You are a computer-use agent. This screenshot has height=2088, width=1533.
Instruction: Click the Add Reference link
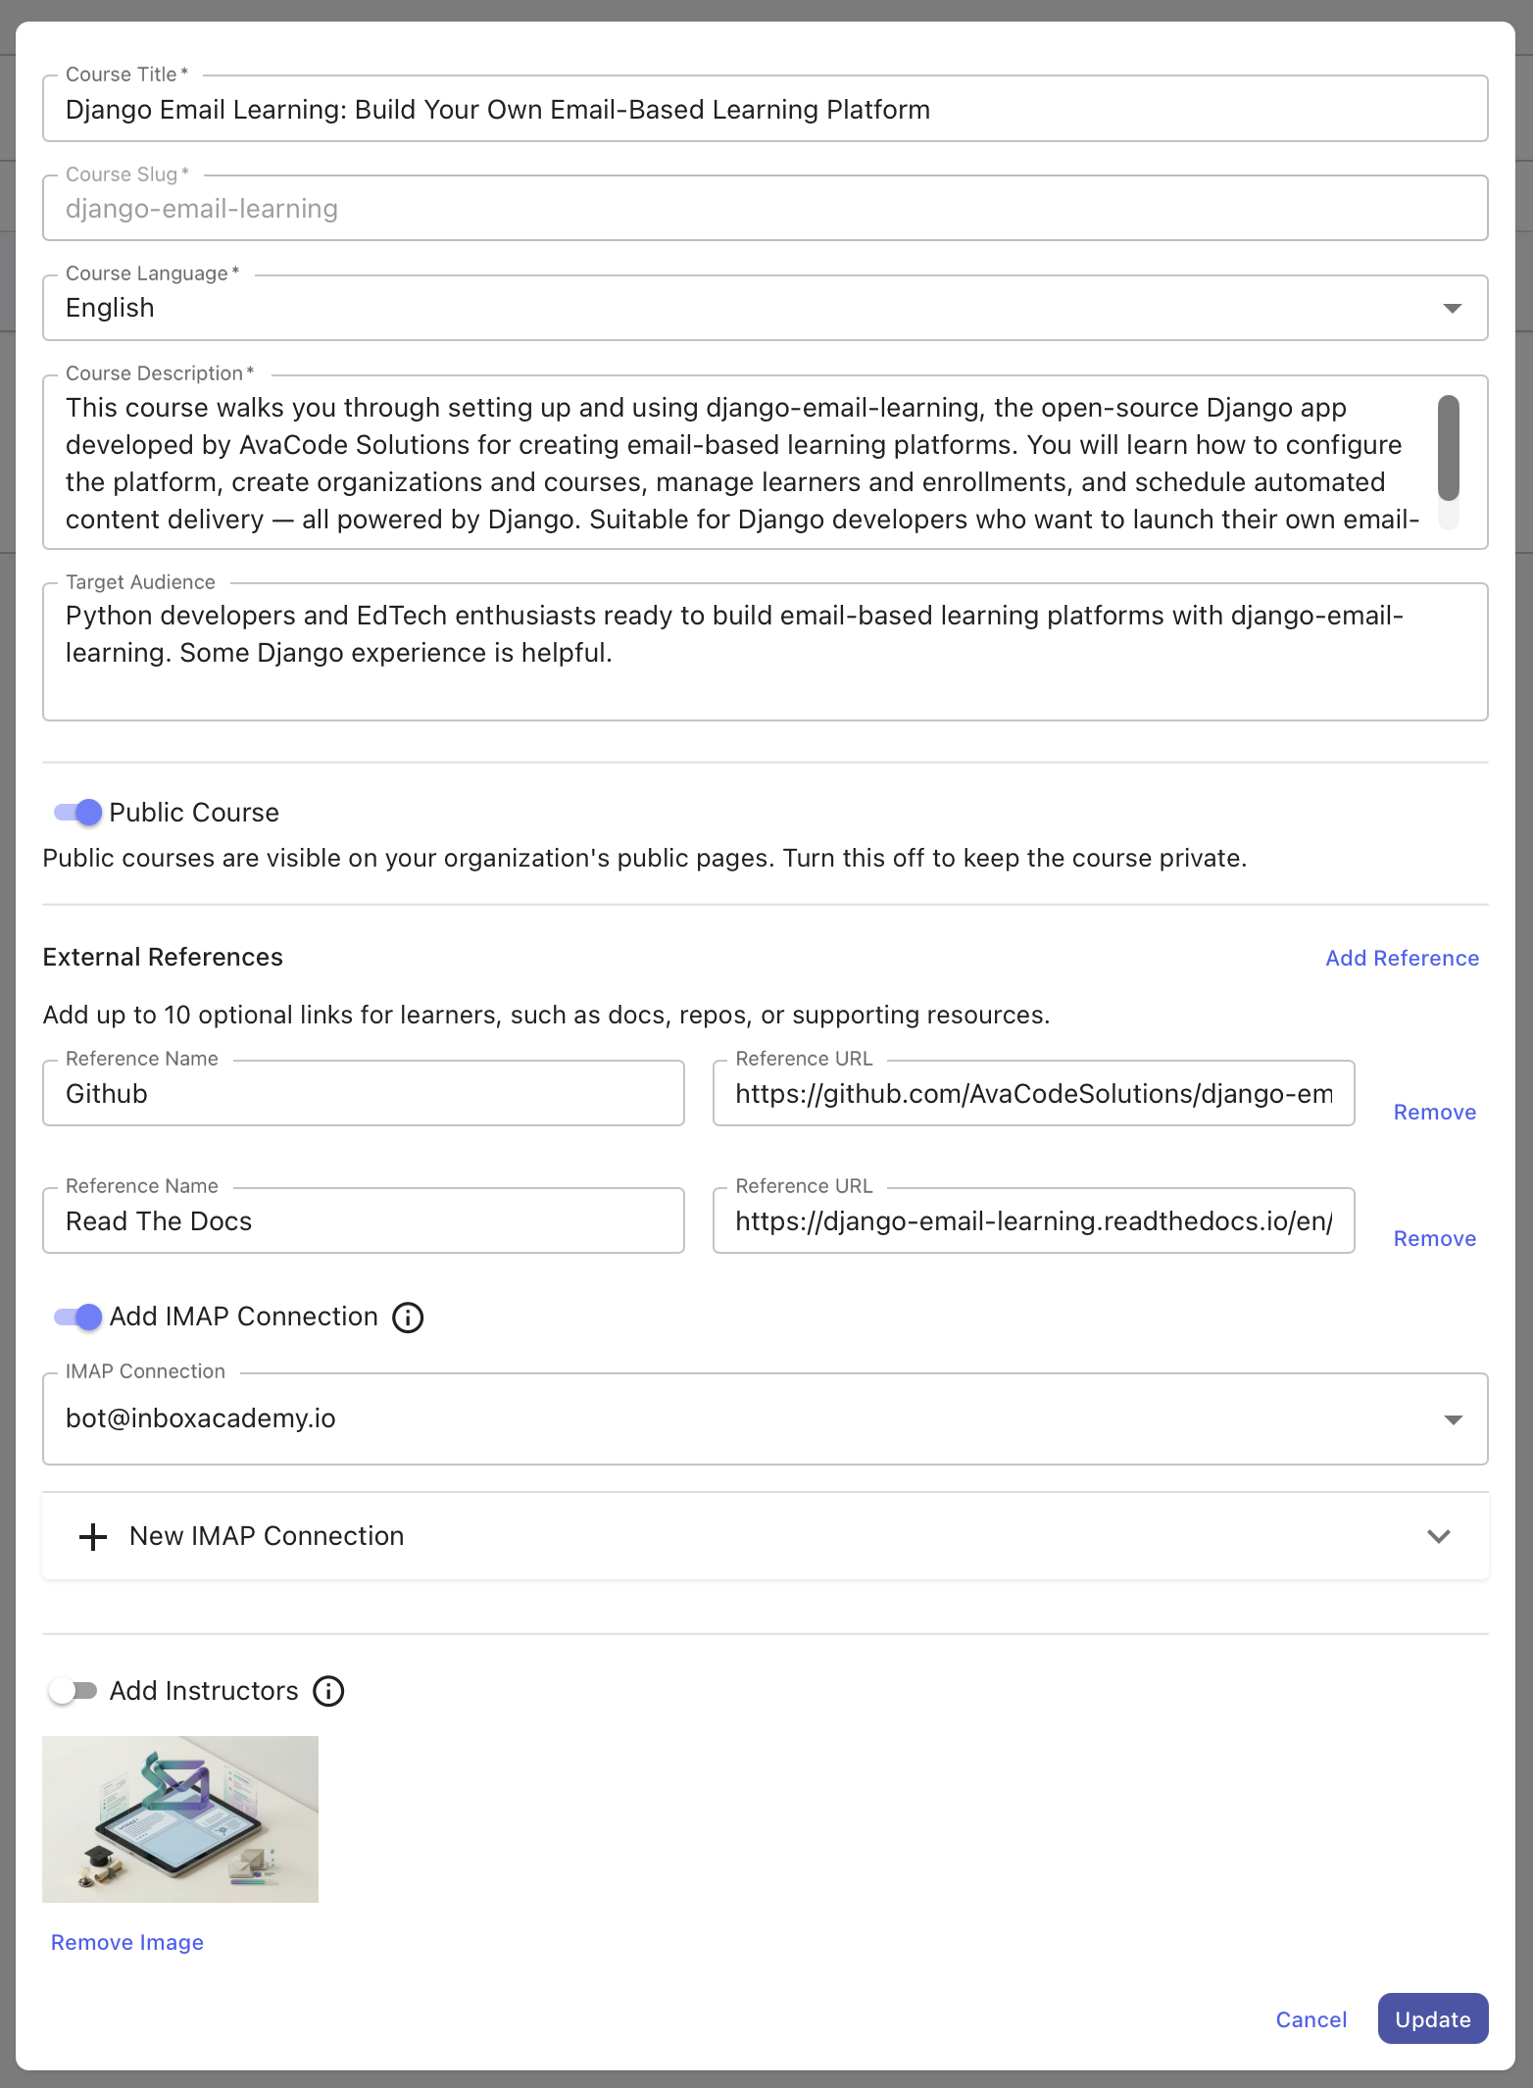click(1402, 958)
